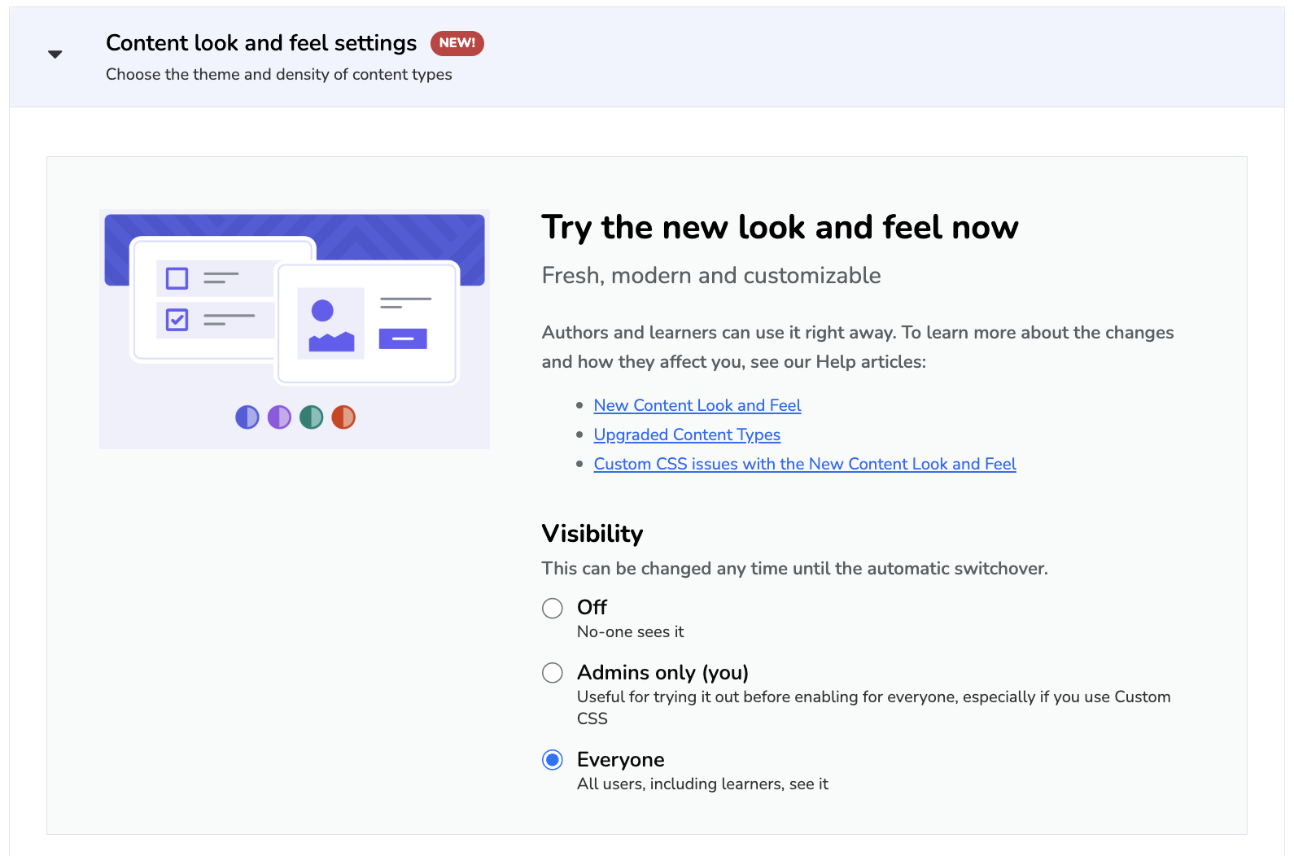The height and width of the screenshot is (856, 1294).
Task: Click the checked checkbox in the illustration
Action: click(x=177, y=320)
